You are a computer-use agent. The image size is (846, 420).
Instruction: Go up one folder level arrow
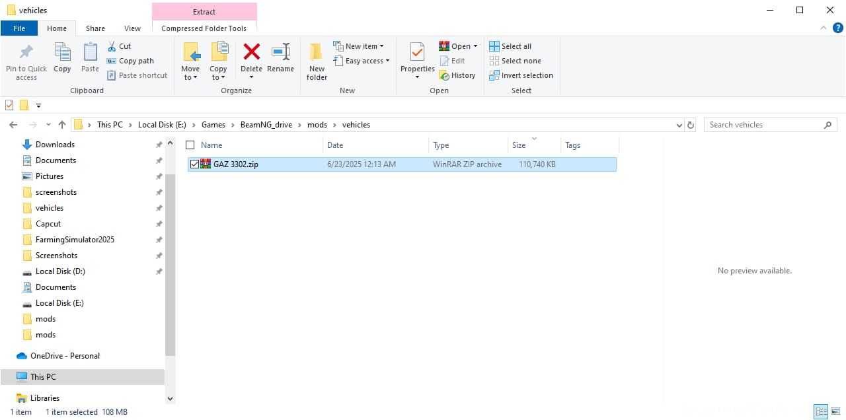62,125
